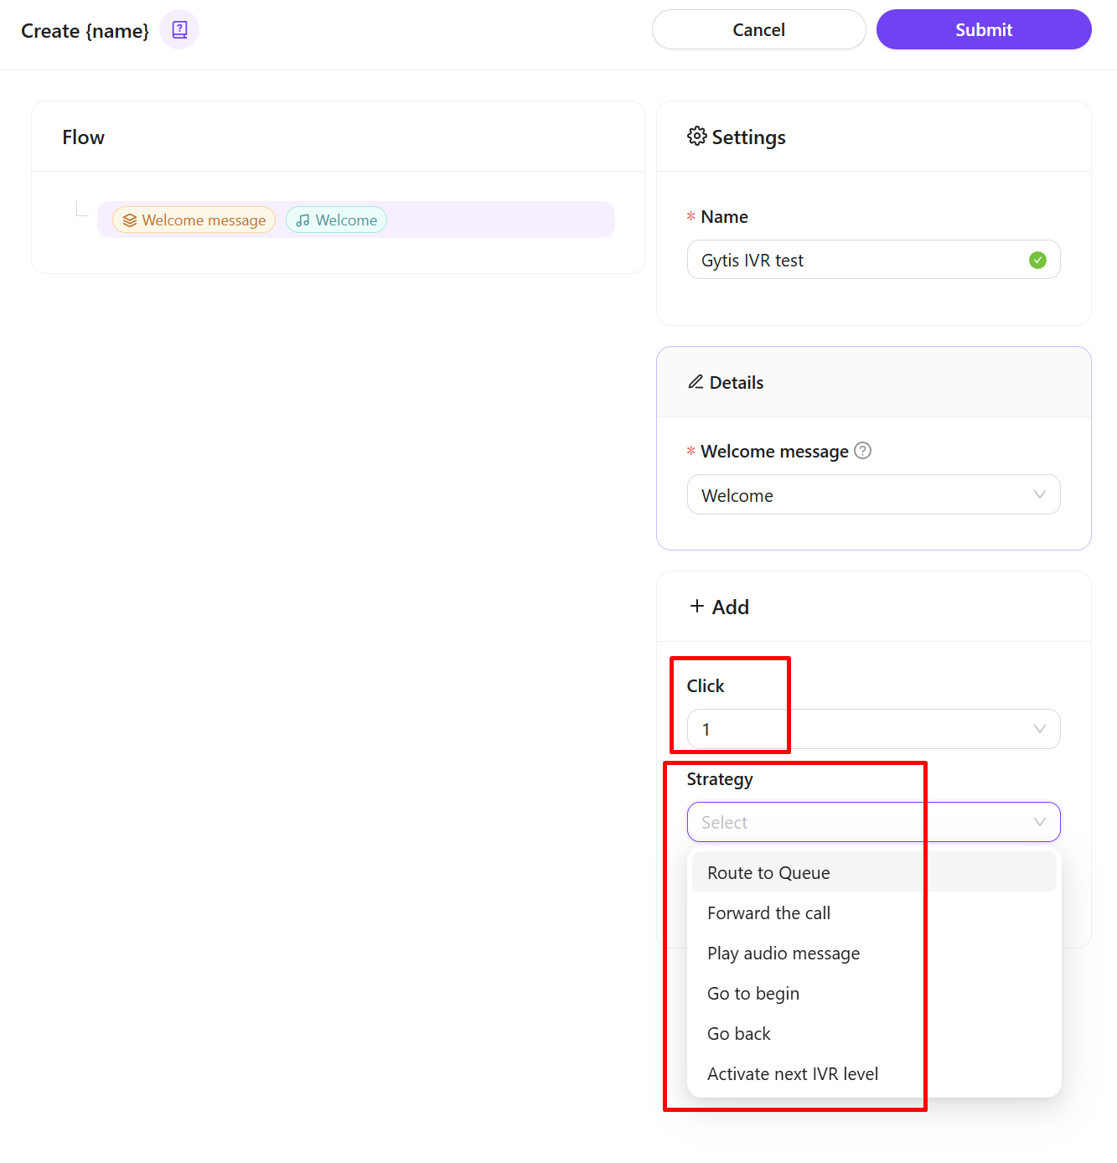Click the Name input field
The image size is (1117, 1163).
tap(855, 261)
